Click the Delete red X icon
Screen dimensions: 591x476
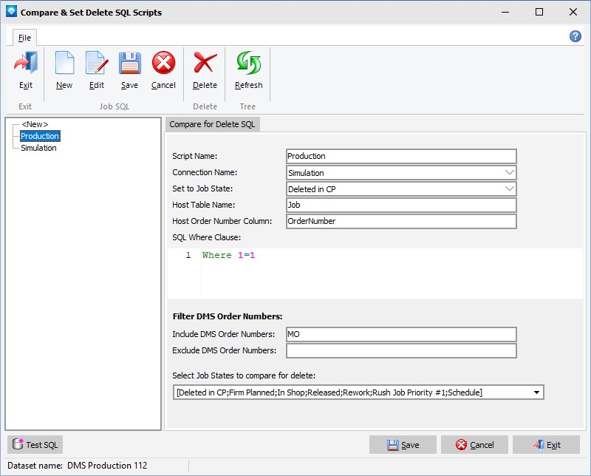(x=205, y=70)
